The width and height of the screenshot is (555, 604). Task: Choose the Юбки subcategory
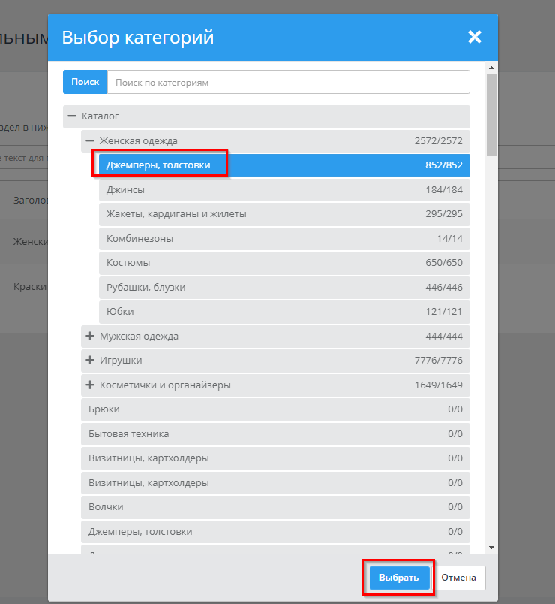(x=284, y=311)
